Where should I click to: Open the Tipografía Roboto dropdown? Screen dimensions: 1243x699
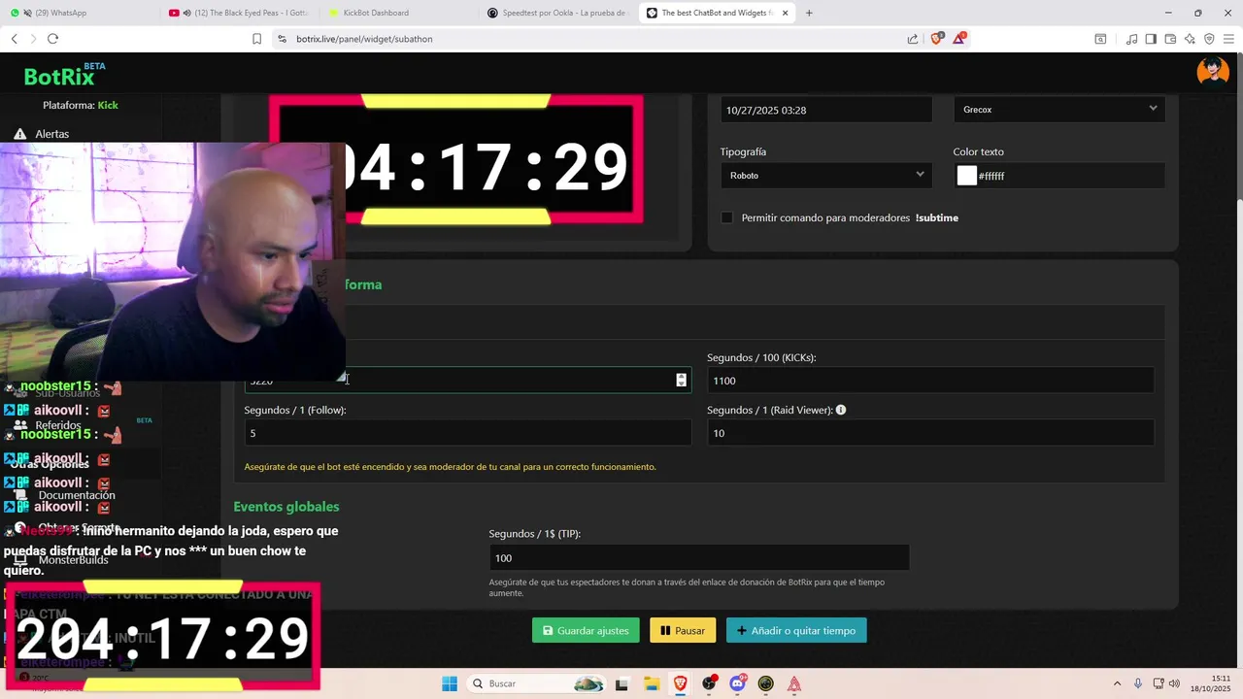click(825, 176)
